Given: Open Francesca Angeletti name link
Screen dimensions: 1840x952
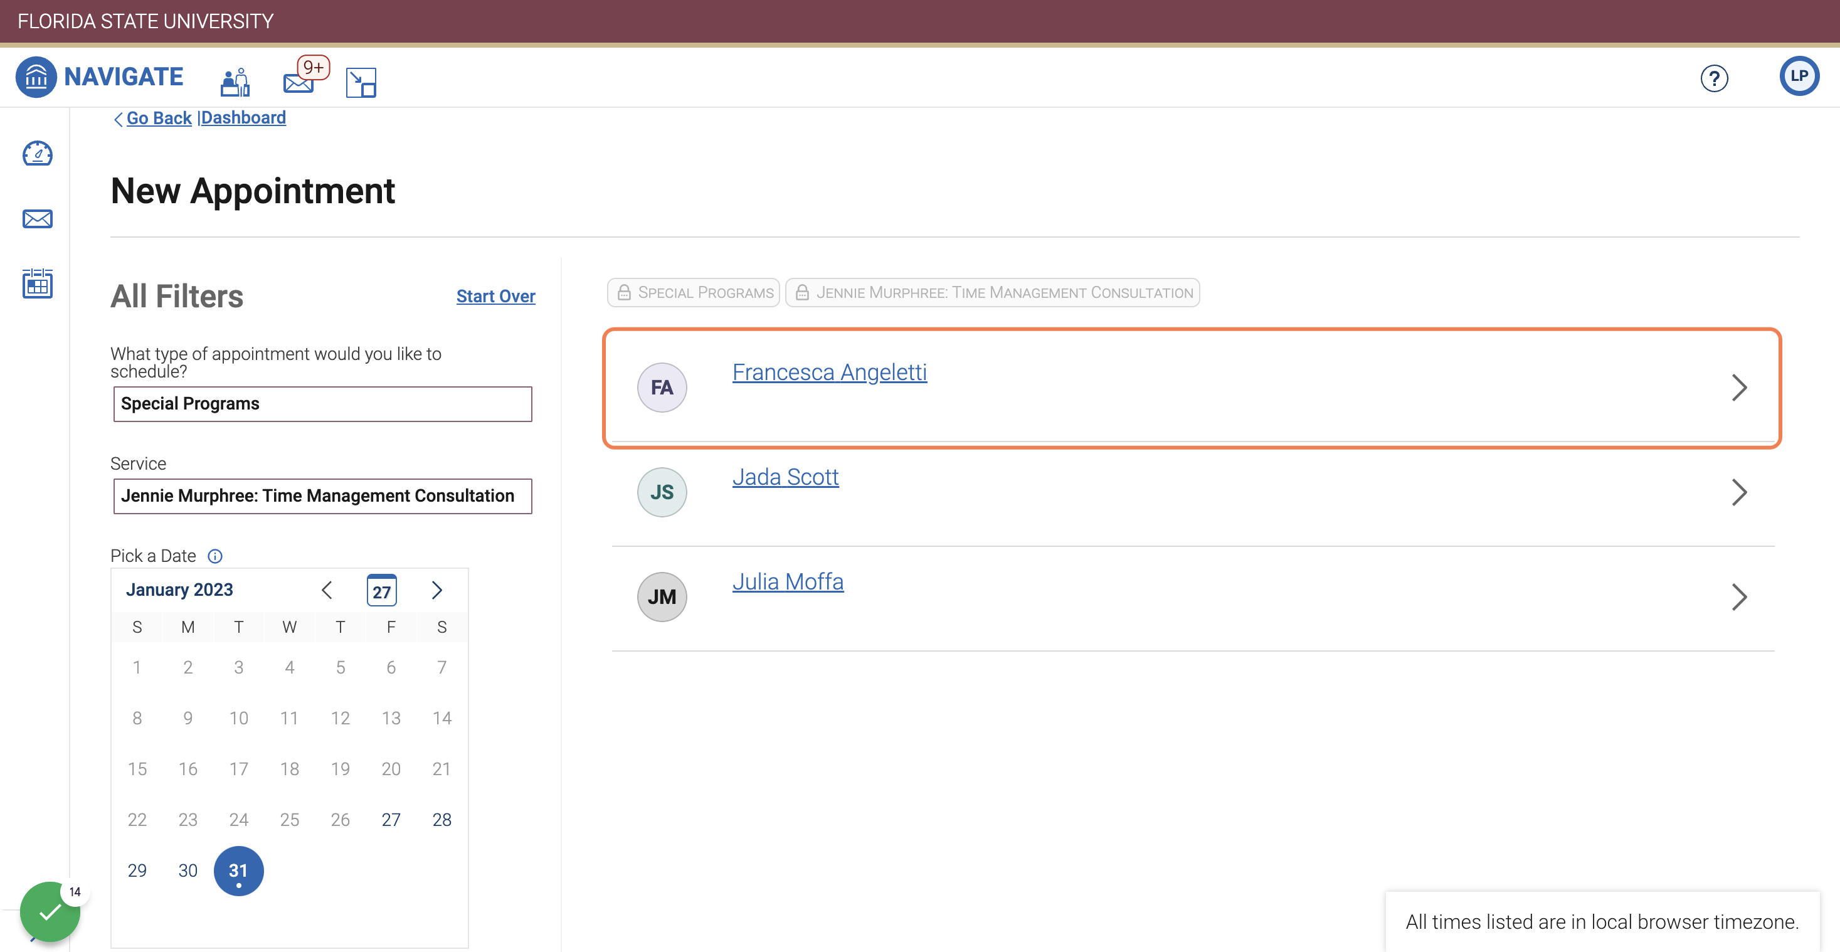Looking at the screenshot, I should 829,372.
